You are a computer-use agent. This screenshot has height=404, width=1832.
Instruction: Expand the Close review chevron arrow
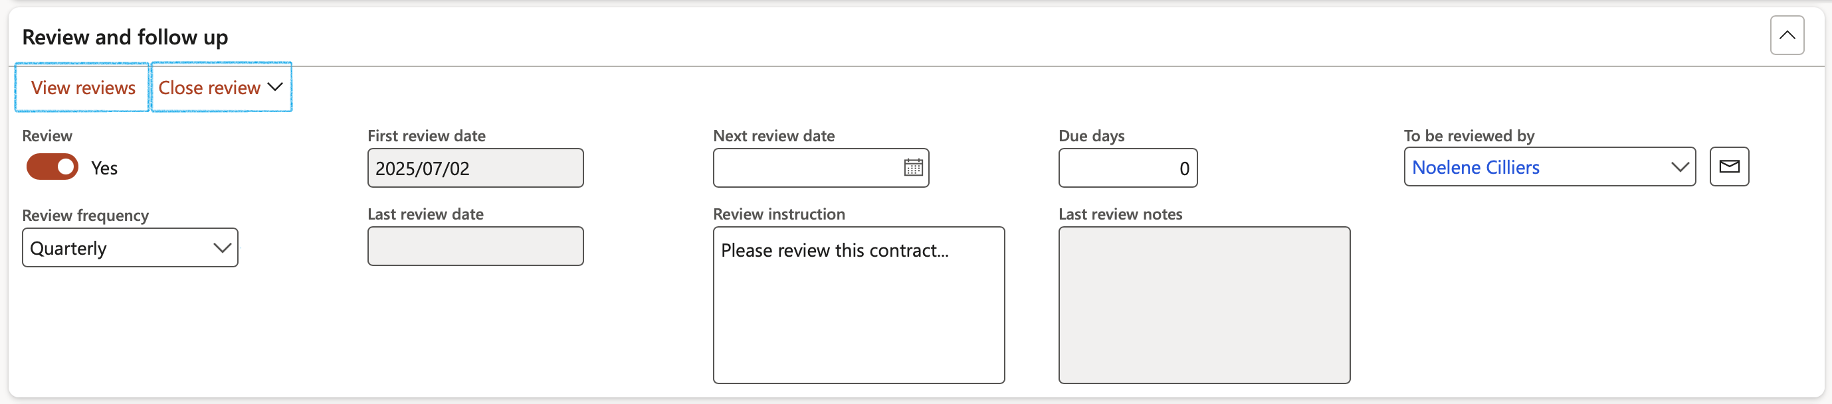275,87
